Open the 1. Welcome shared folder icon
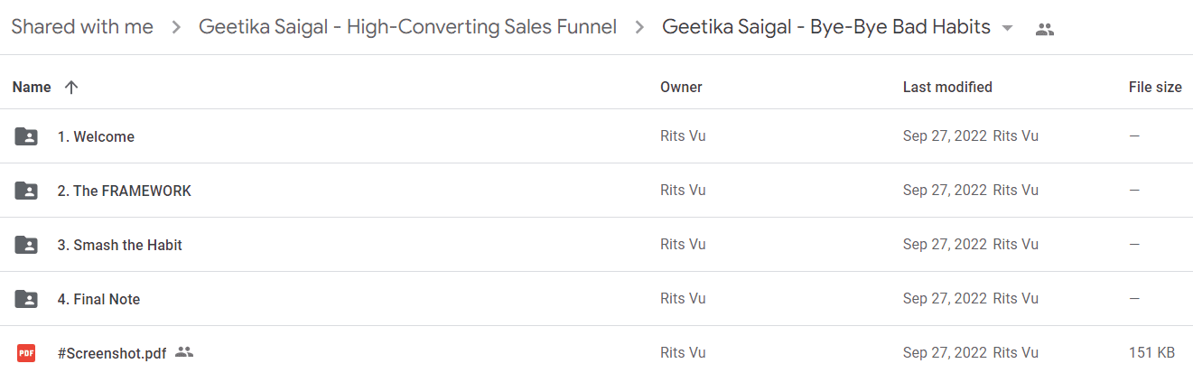Screen dimensions: 1193x373 tap(26, 136)
